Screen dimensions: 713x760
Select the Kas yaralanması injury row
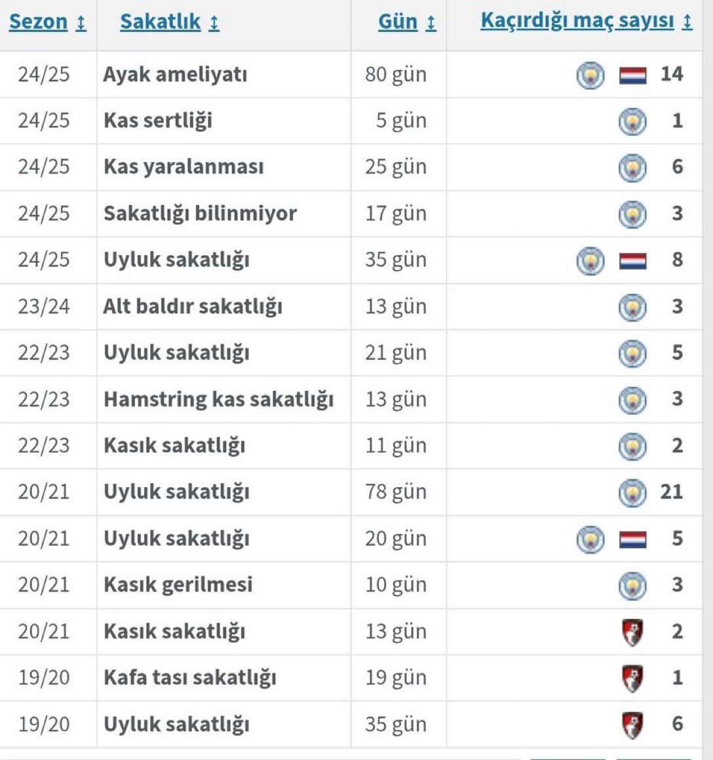351,167
